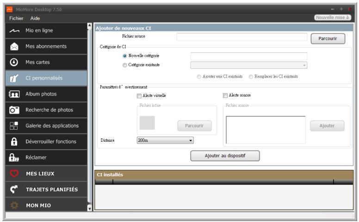Image resolution: width=359 pixels, height=222 pixels.
Task: Expand the Catégorie existante combo box
Action: coord(249,66)
